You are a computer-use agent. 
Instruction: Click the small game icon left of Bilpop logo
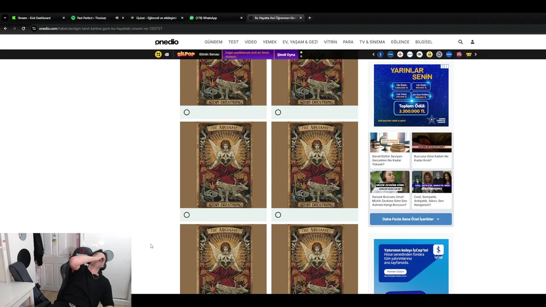coord(167,55)
